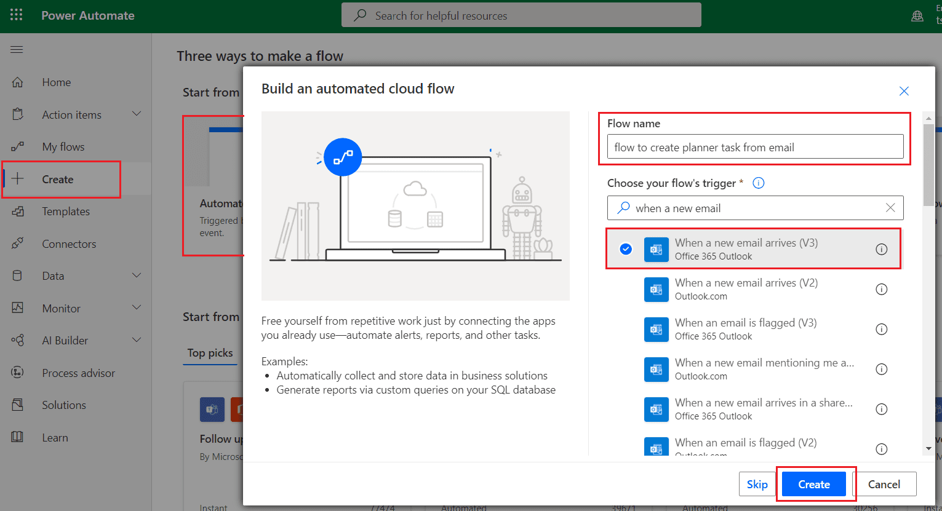Click the Office 365 Outlook icon on the V3 trigger
The height and width of the screenshot is (511, 942).
[656, 249]
